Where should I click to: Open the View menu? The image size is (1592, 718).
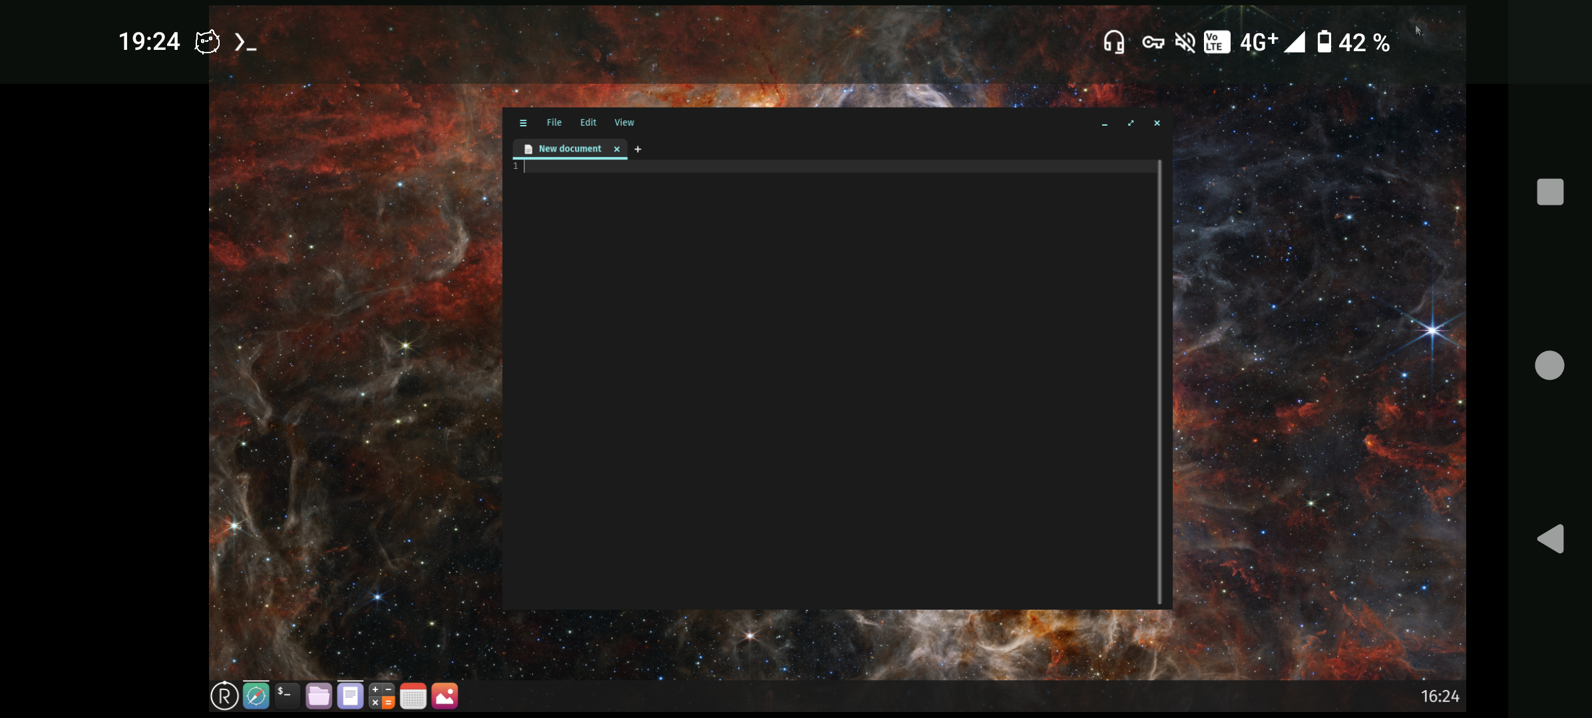[x=624, y=122]
